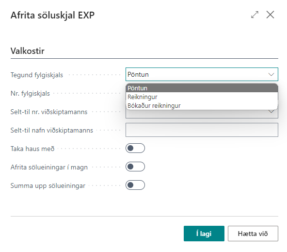Viewport: 287px width, 252px height.
Task: Select Pöntun from the dropdown list
Action: coord(202,88)
